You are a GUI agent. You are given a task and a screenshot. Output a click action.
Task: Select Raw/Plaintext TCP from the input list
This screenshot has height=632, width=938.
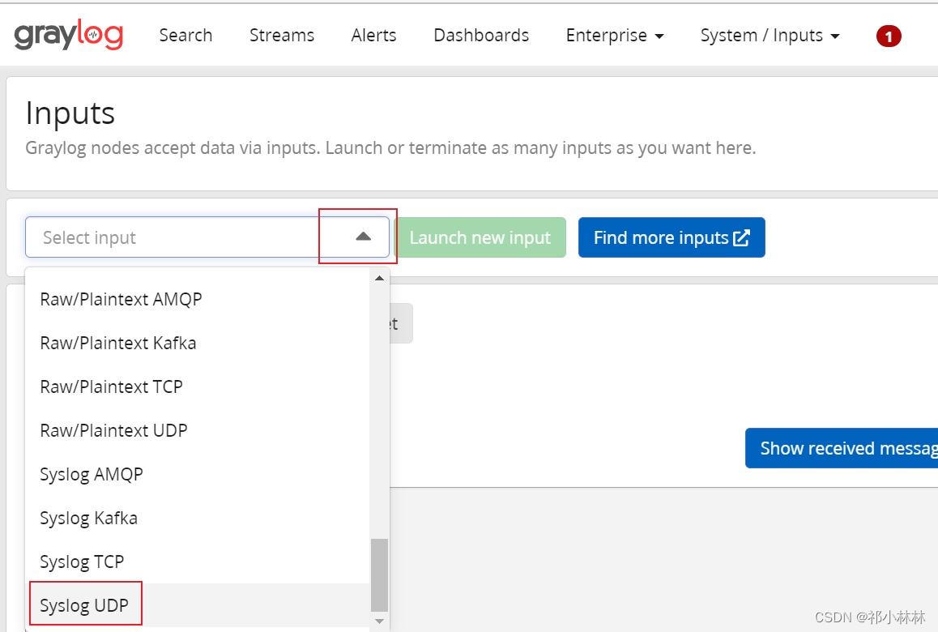click(111, 386)
